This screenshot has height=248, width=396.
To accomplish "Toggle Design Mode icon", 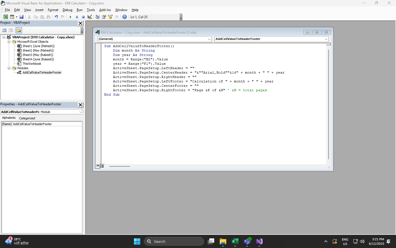I will pyautogui.click(x=90, y=17).
